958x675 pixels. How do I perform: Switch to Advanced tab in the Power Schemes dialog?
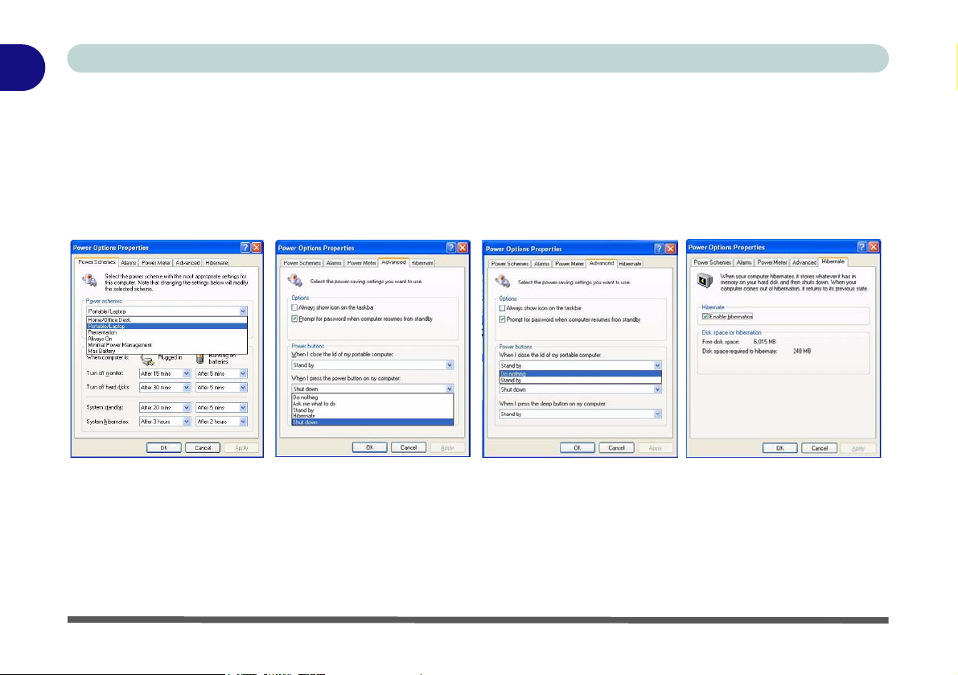(187, 262)
